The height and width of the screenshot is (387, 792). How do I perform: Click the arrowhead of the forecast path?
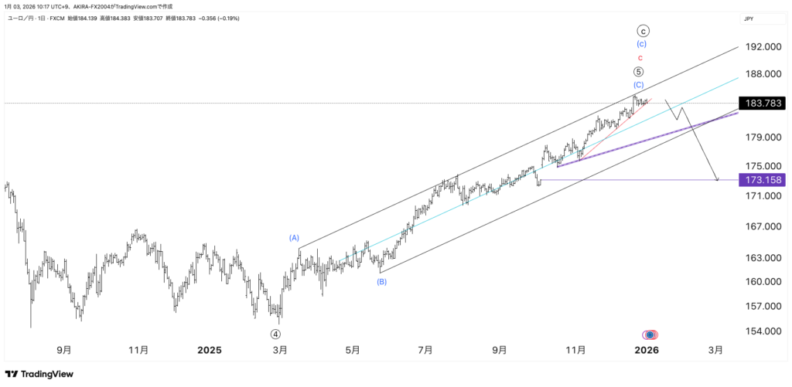pos(717,180)
